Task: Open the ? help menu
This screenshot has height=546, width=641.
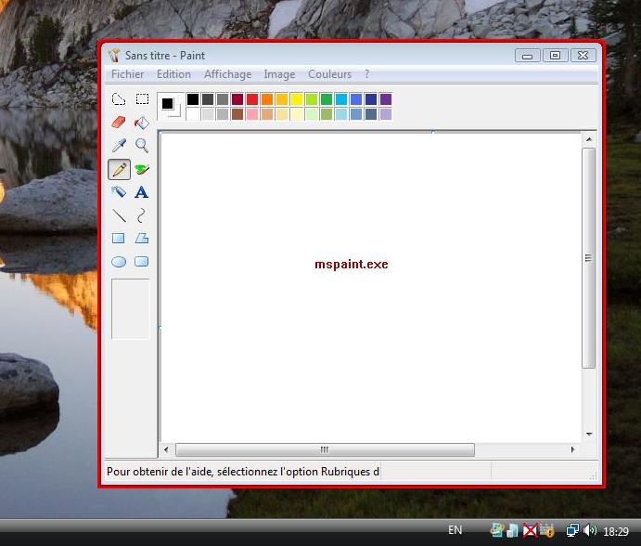Action: pyautogui.click(x=366, y=74)
